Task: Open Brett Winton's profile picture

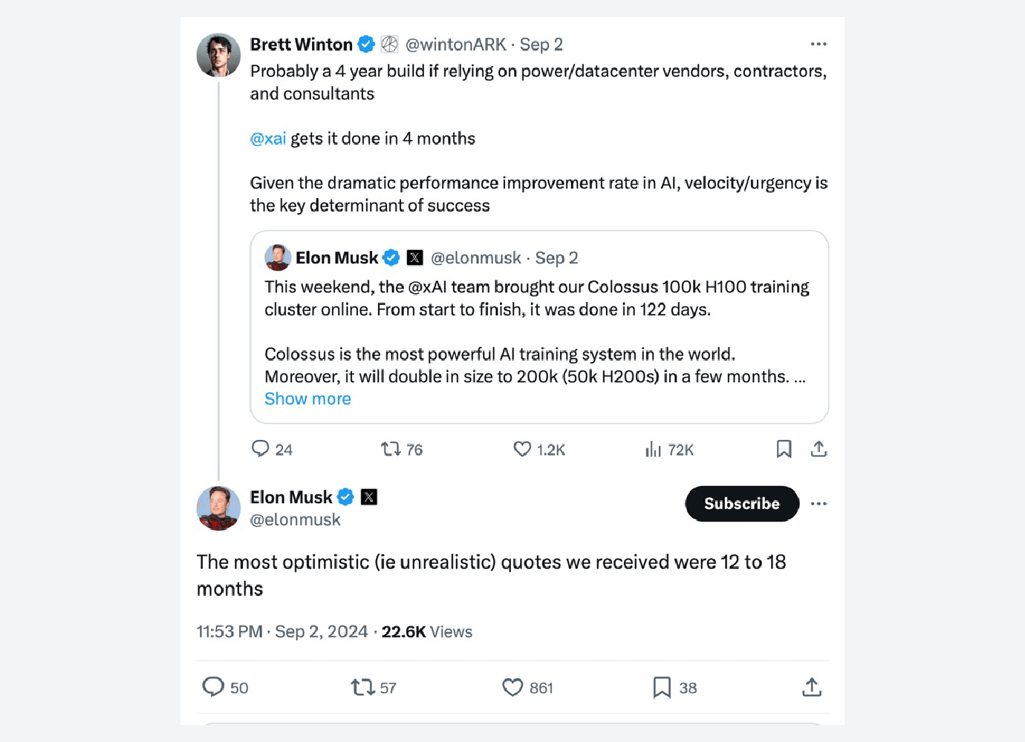Action: (218, 55)
